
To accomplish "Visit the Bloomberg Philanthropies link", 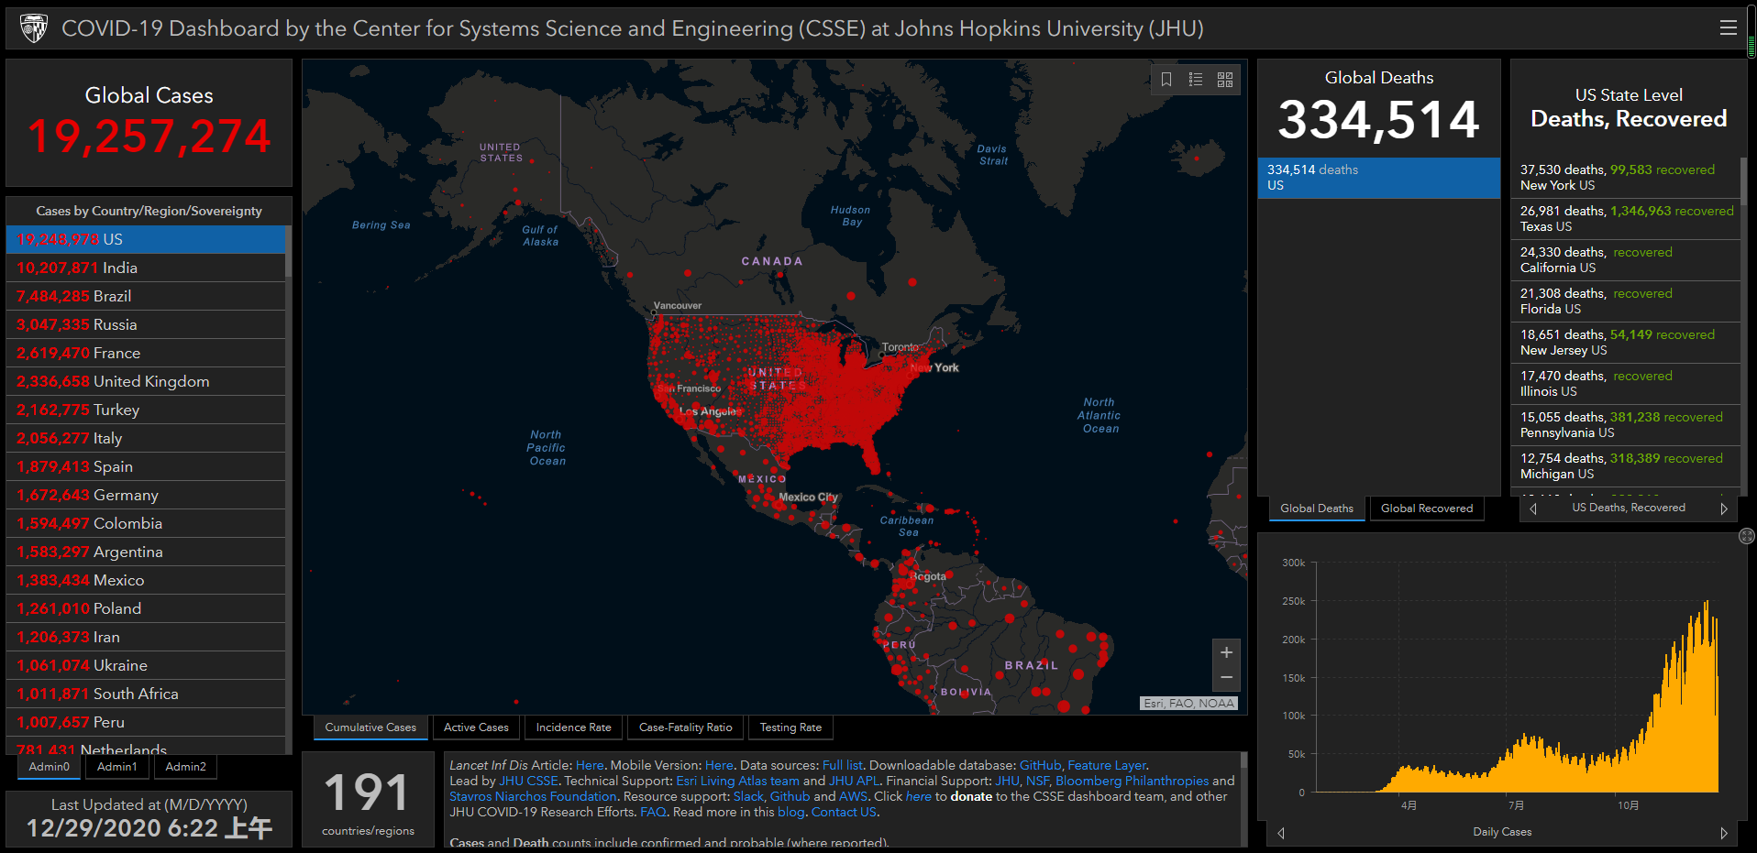I will point(1133,781).
